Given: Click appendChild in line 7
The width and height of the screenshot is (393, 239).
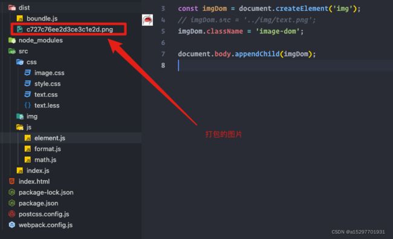Looking at the screenshot, I should click(x=257, y=54).
